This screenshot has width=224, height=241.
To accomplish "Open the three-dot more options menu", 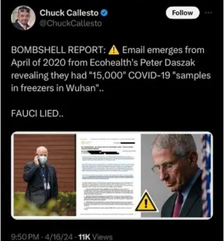I will click(x=208, y=13).
